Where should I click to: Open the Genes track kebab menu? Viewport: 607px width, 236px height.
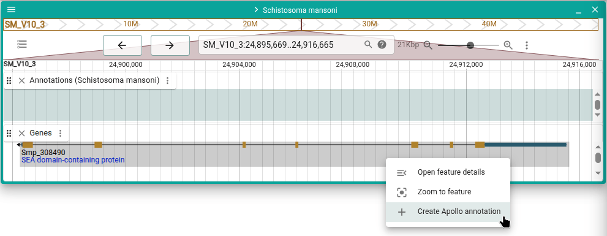click(x=60, y=133)
